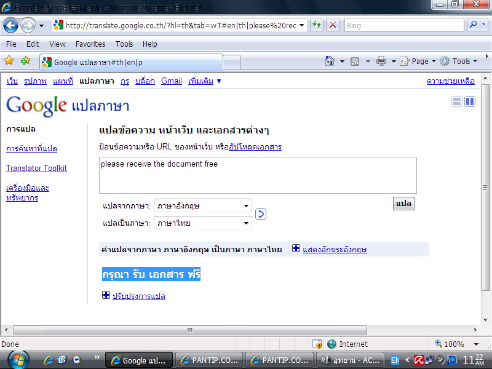Open the recent pages dropdown arrow
492x369 pixels.
point(41,26)
